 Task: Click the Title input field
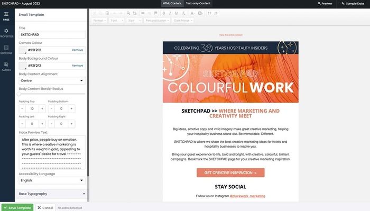tap(52, 34)
